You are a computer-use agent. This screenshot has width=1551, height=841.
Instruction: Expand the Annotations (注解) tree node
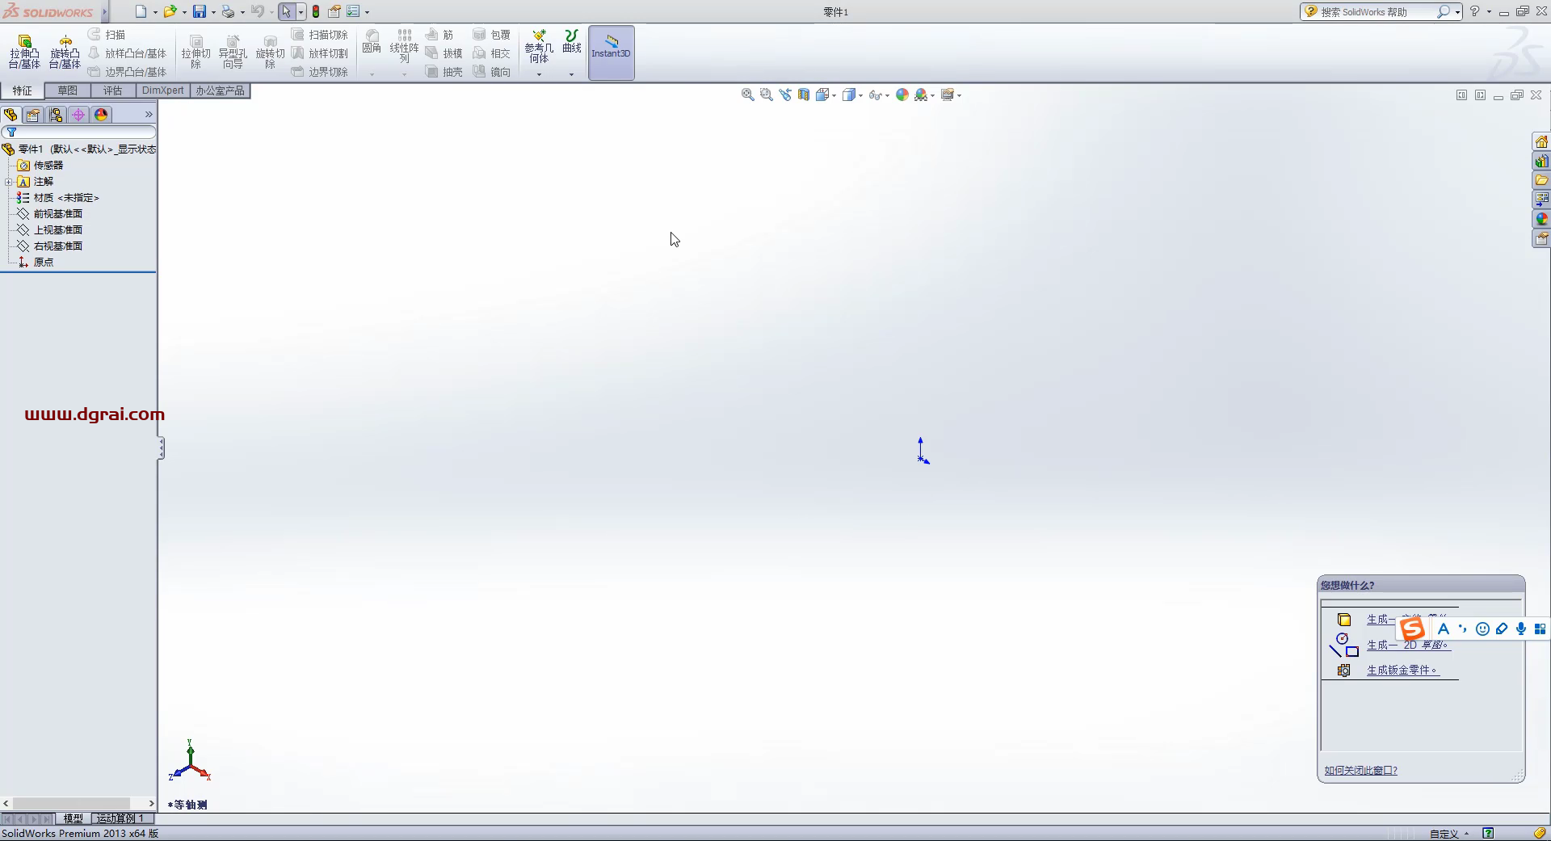point(8,182)
